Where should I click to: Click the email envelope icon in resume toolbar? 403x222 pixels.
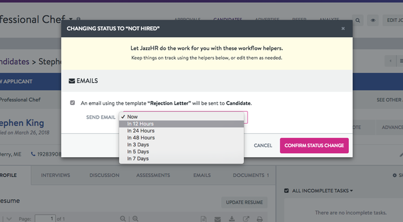tap(218, 219)
